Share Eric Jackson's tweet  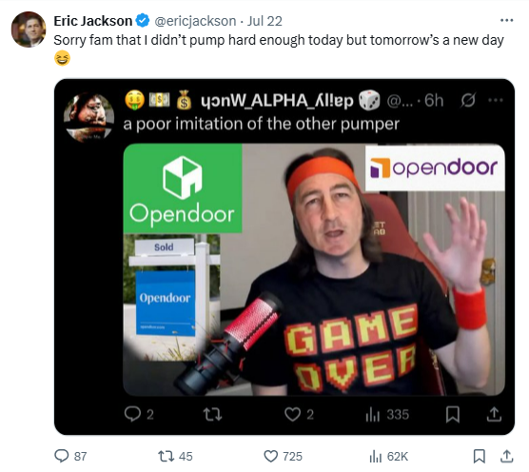click(506, 456)
